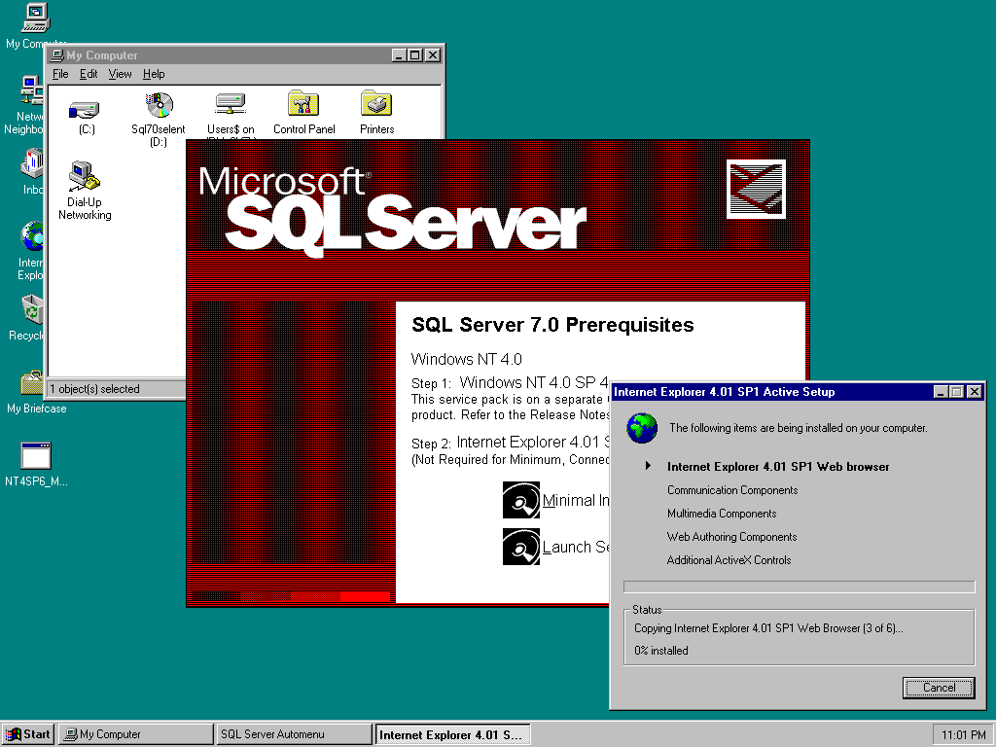The width and height of the screenshot is (996, 747).
Task: Click 'Internet Explorer 4.01 SP1 Web browser' item
Action: coord(778,467)
